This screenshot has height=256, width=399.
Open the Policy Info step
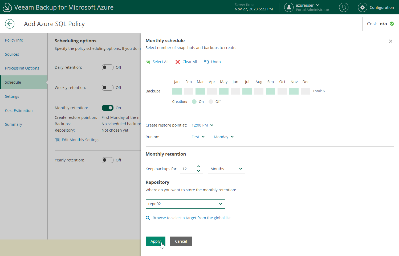(x=14, y=40)
